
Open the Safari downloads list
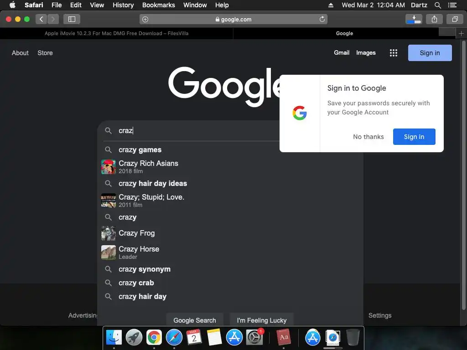(x=414, y=19)
